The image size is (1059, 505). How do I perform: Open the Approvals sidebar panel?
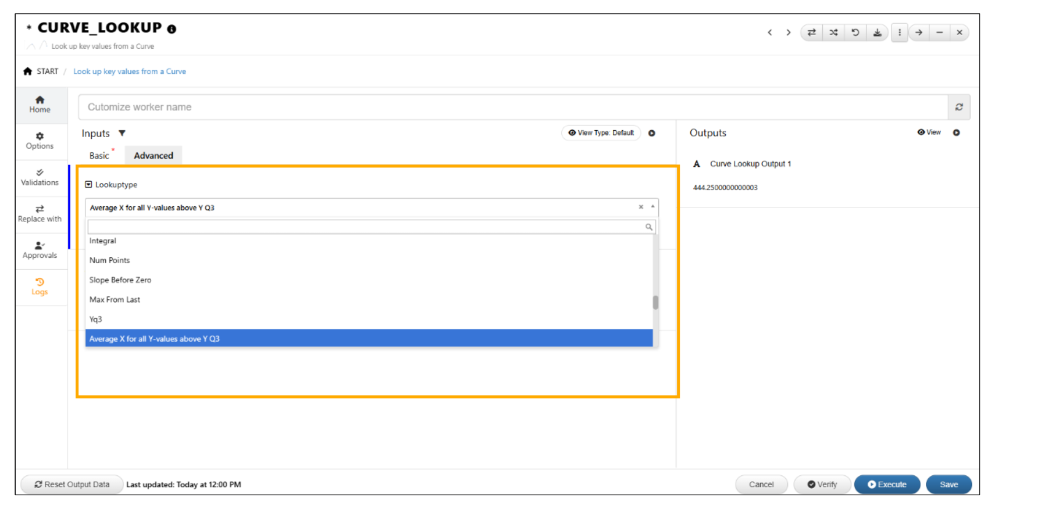pos(40,250)
